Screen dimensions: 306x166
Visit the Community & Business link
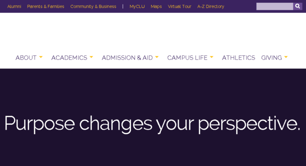click(93, 6)
